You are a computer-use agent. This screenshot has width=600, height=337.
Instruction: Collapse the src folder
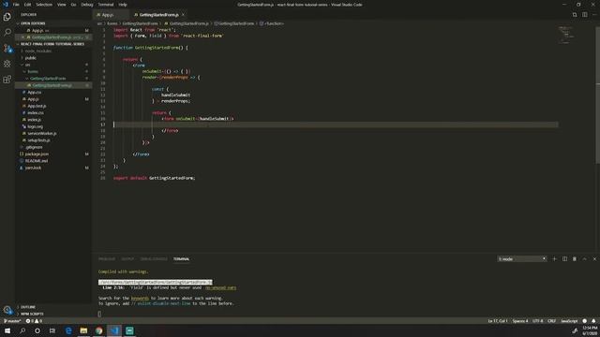click(53, 65)
